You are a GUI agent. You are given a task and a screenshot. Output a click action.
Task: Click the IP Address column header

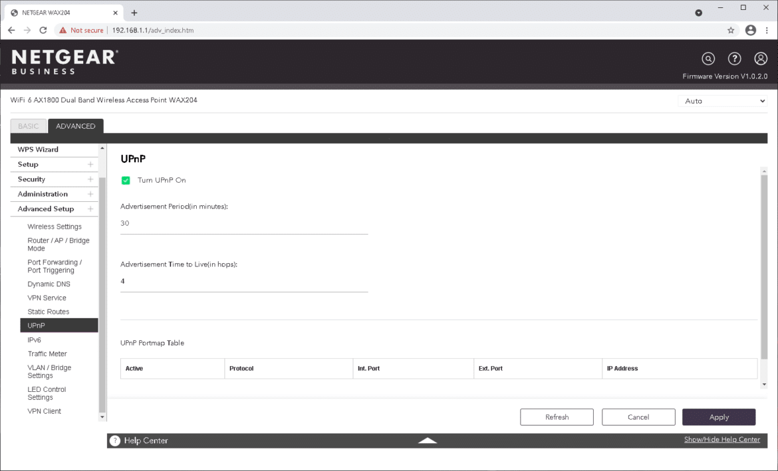click(680, 369)
